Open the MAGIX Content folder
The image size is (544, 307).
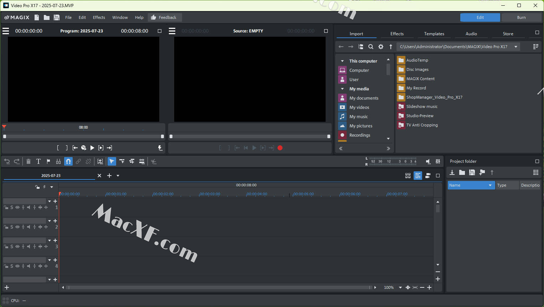tap(420, 79)
